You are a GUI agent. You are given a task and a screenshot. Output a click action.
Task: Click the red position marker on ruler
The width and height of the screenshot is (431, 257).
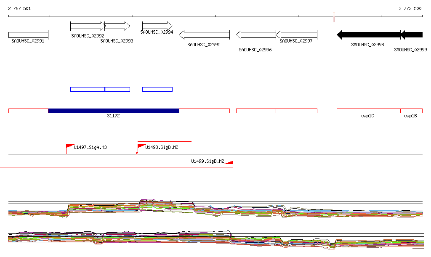pyautogui.click(x=334, y=17)
